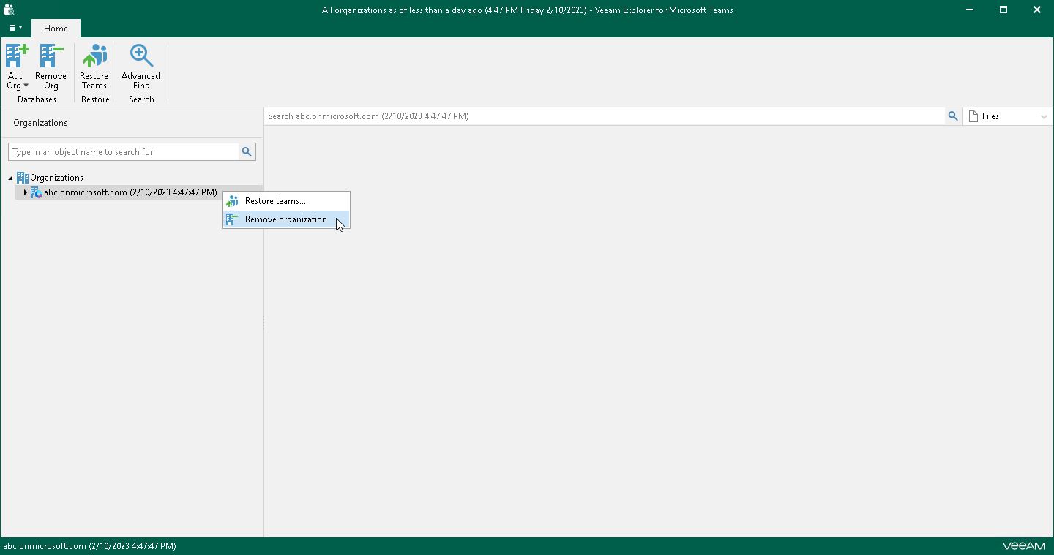Click the Organizations panel header text

pos(40,123)
